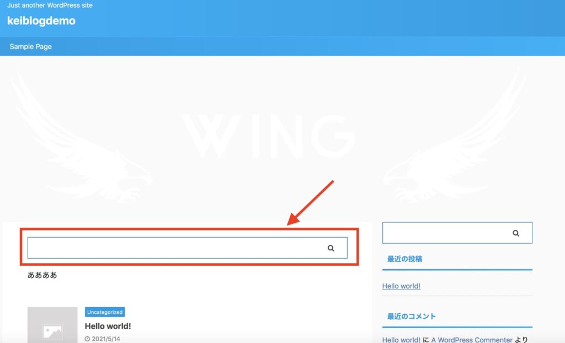
Task: Open Sample Page in the navigation menu
Action: pyautogui.click(x=31, y=46)
